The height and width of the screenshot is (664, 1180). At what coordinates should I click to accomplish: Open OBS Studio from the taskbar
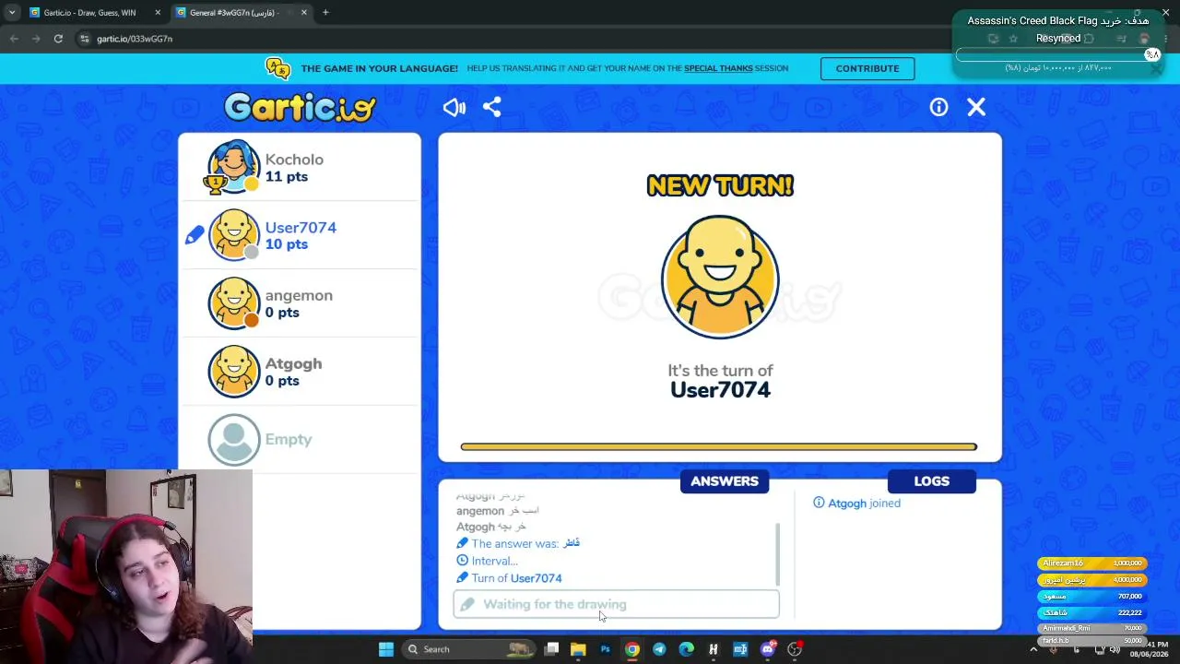795,649
